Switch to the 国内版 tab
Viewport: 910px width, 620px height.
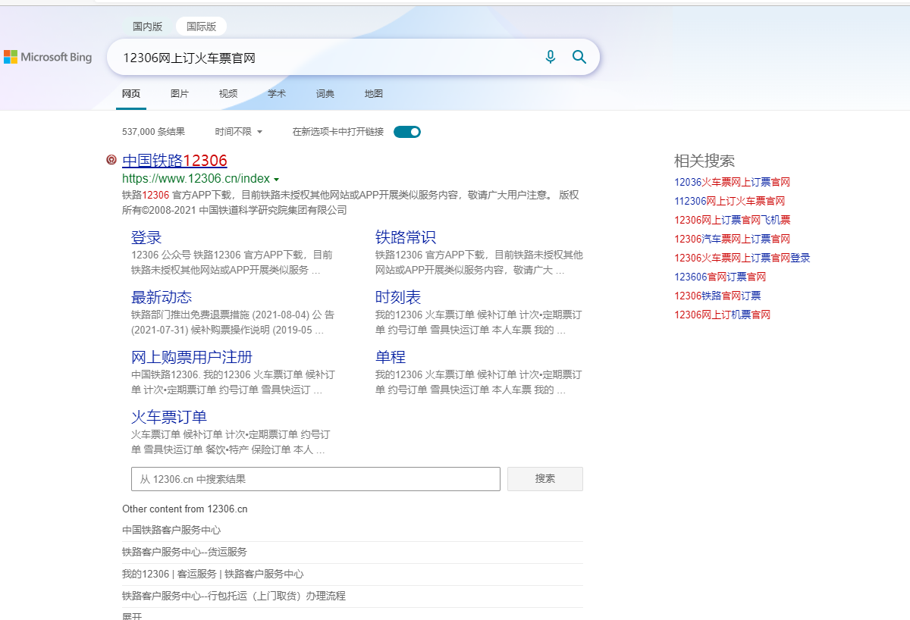tap(148, 27)
